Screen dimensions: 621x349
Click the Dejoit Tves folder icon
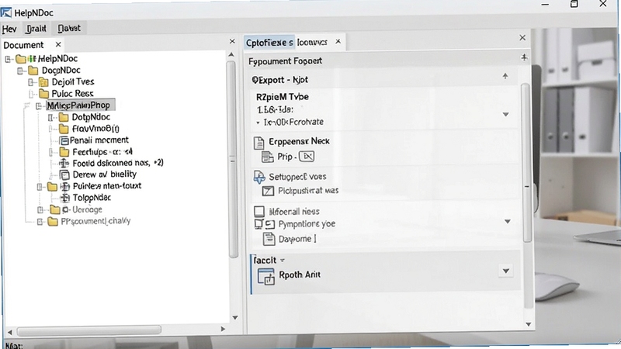[x=43, y=82]
